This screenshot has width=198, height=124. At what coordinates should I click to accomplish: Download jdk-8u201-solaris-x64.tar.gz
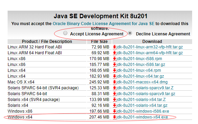click(142, 105)
